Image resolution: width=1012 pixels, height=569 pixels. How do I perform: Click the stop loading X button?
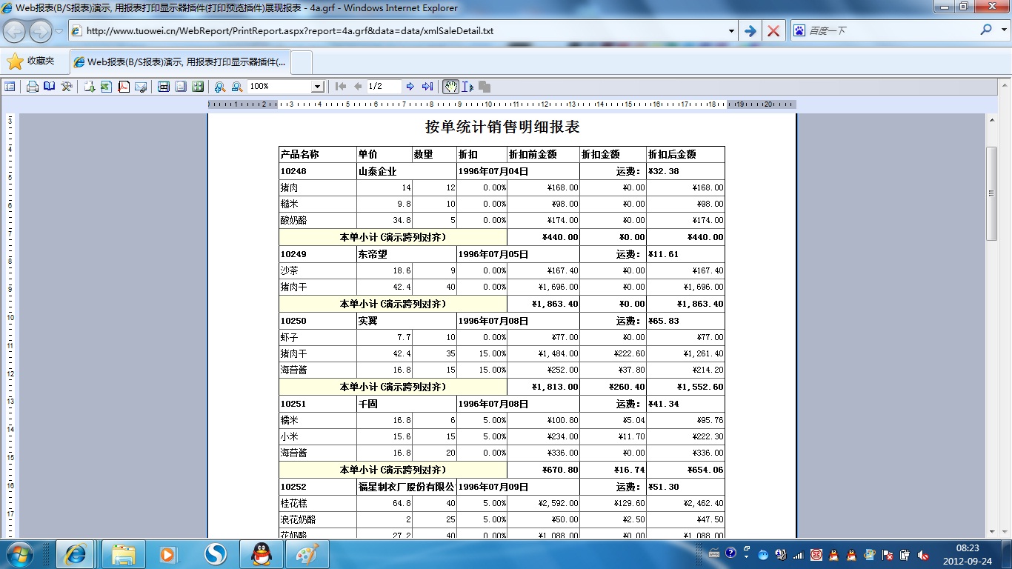click(x=773, y=30)
